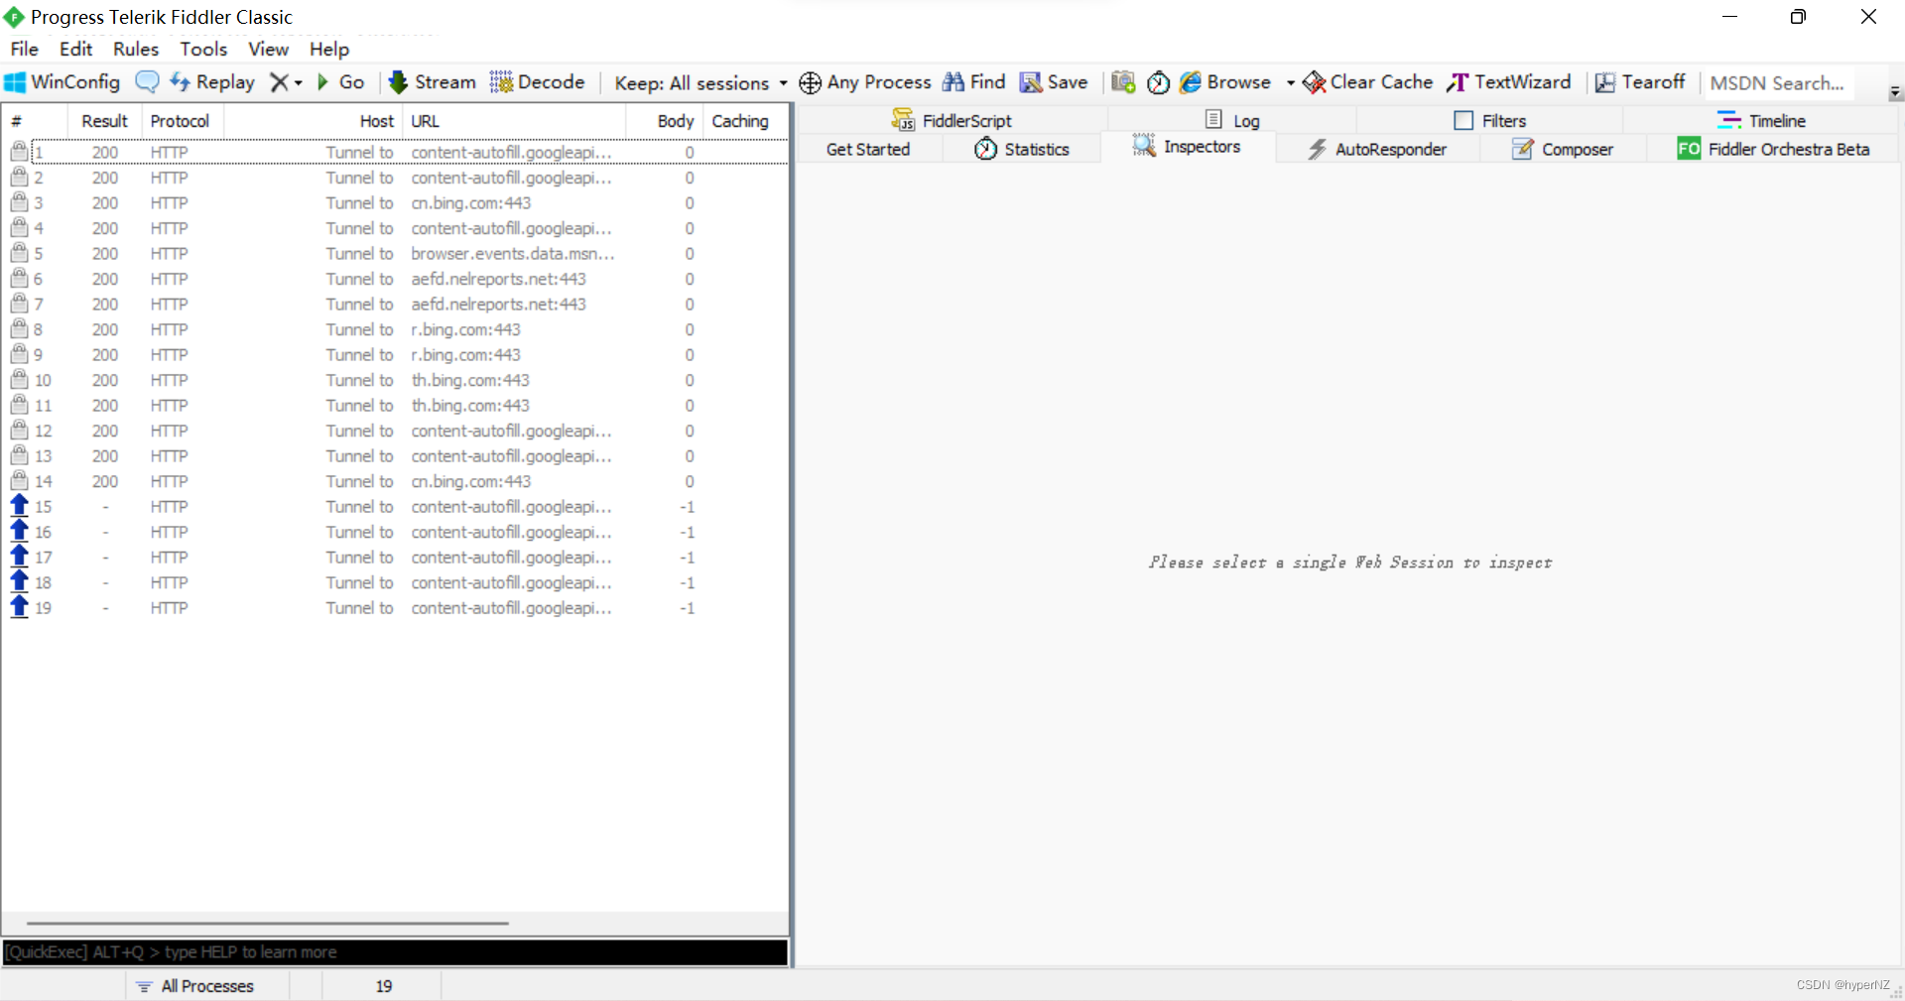Select session 6 aefd.nelreports.net:443
This screenshot has height=1001, width=1905.
[x=395, y=279]
